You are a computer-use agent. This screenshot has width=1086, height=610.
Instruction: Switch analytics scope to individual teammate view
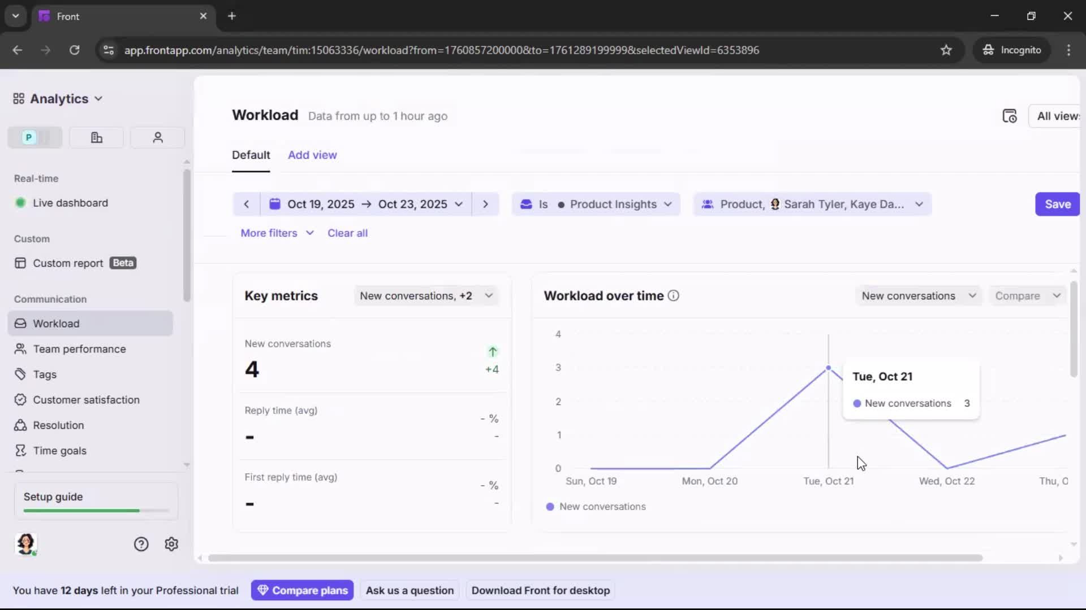click(x=157, y=137)
